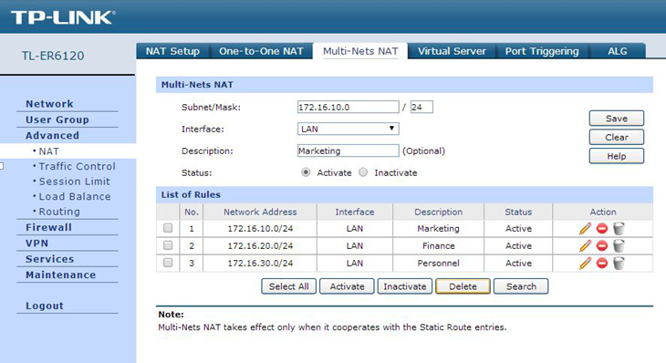The height and width of the screenshot is (363, 666).
Task: Open Help for Multi-Nets NAT
Action: [617, 156]
